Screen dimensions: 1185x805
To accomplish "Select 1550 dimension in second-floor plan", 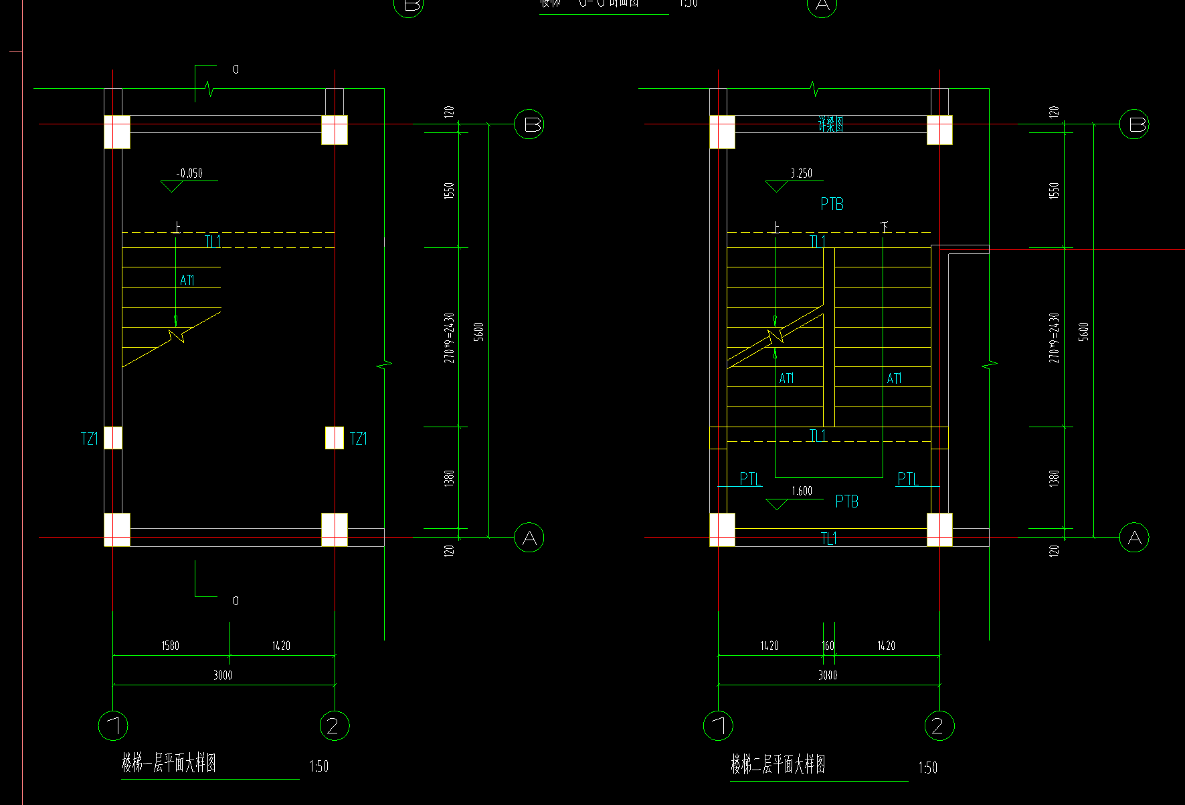I will pos(1055,191).
